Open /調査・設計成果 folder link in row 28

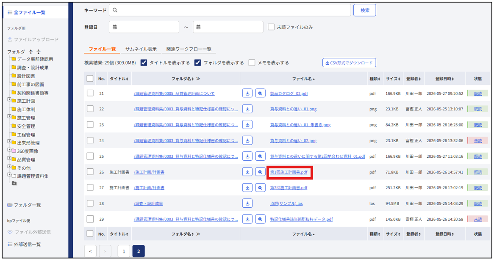148,203
